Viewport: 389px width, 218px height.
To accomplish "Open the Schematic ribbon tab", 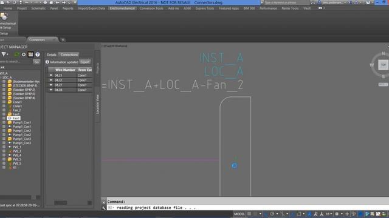I will pos(38,8).
